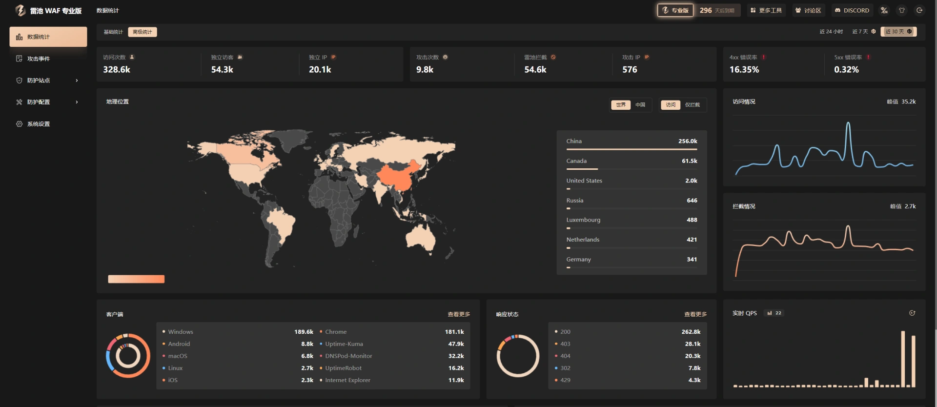Click the block icon next to 雷池拦截
Image resolution: width=937 pixels, height=407 pixels.
point(553,57)
